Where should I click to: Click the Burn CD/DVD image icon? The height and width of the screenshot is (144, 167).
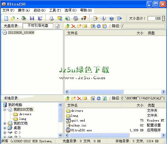[x=84, y=18]
